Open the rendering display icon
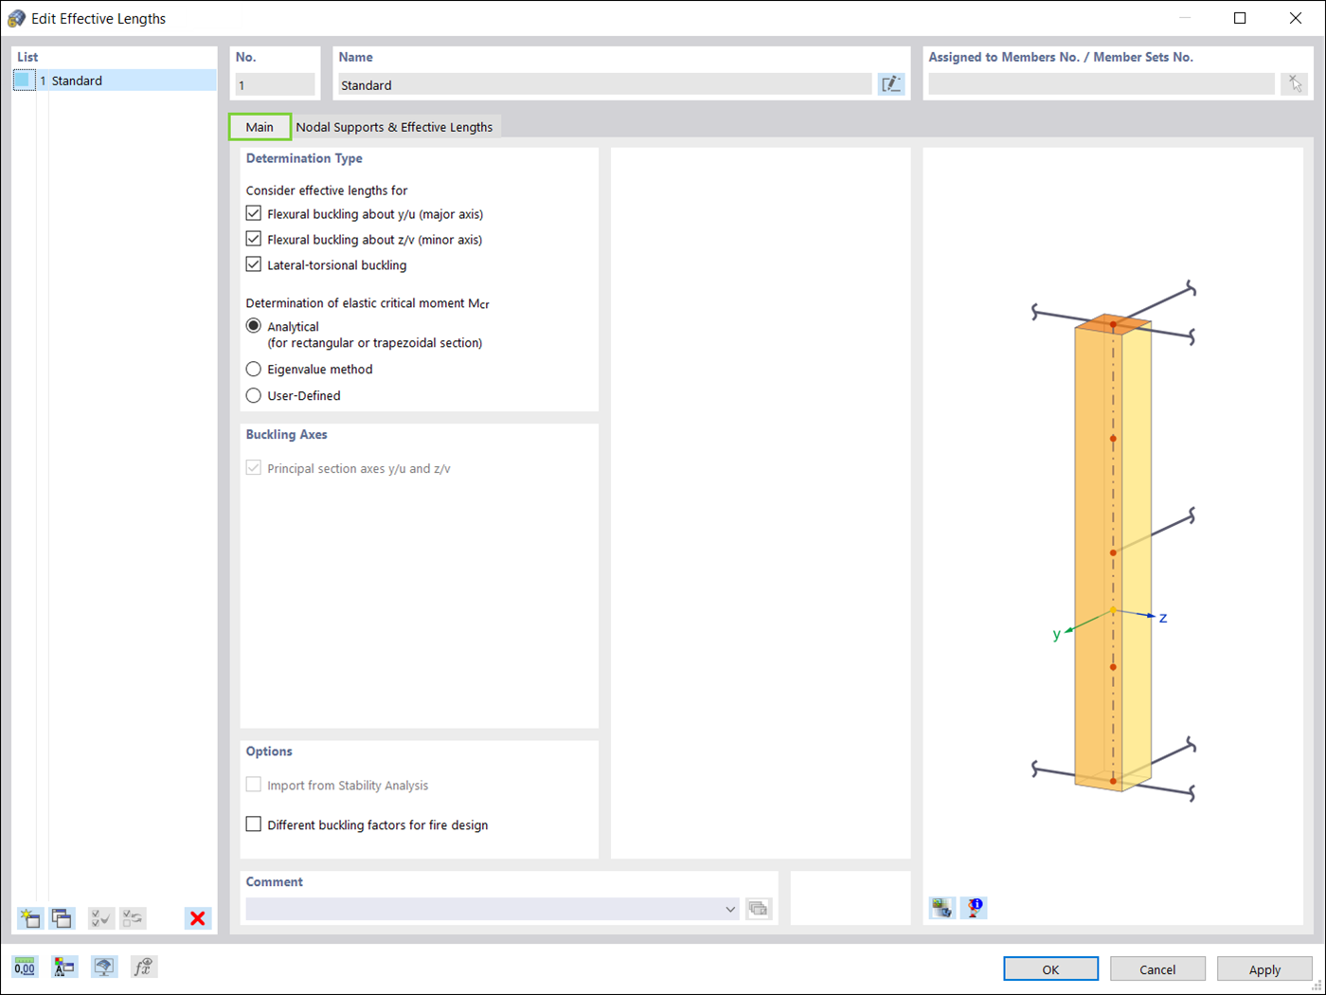 tap(104, 967)
